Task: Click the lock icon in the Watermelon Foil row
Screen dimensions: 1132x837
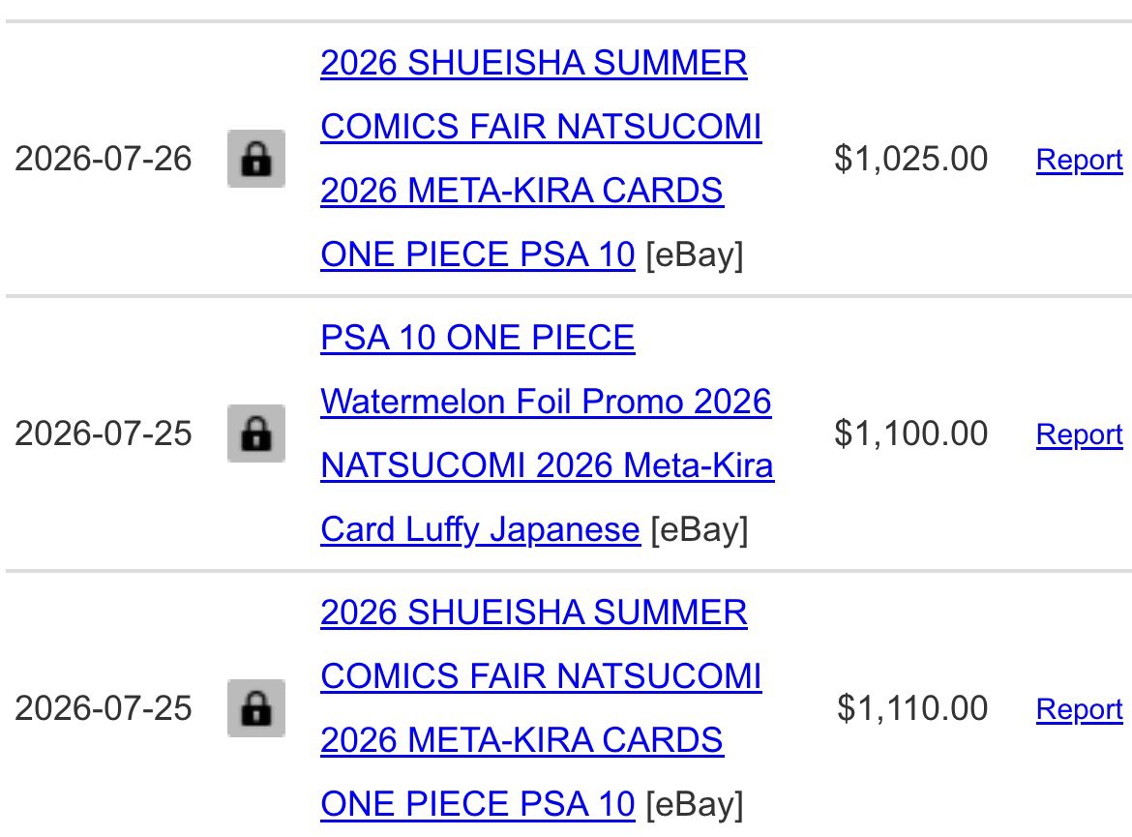Action: [x=256, y=433]
